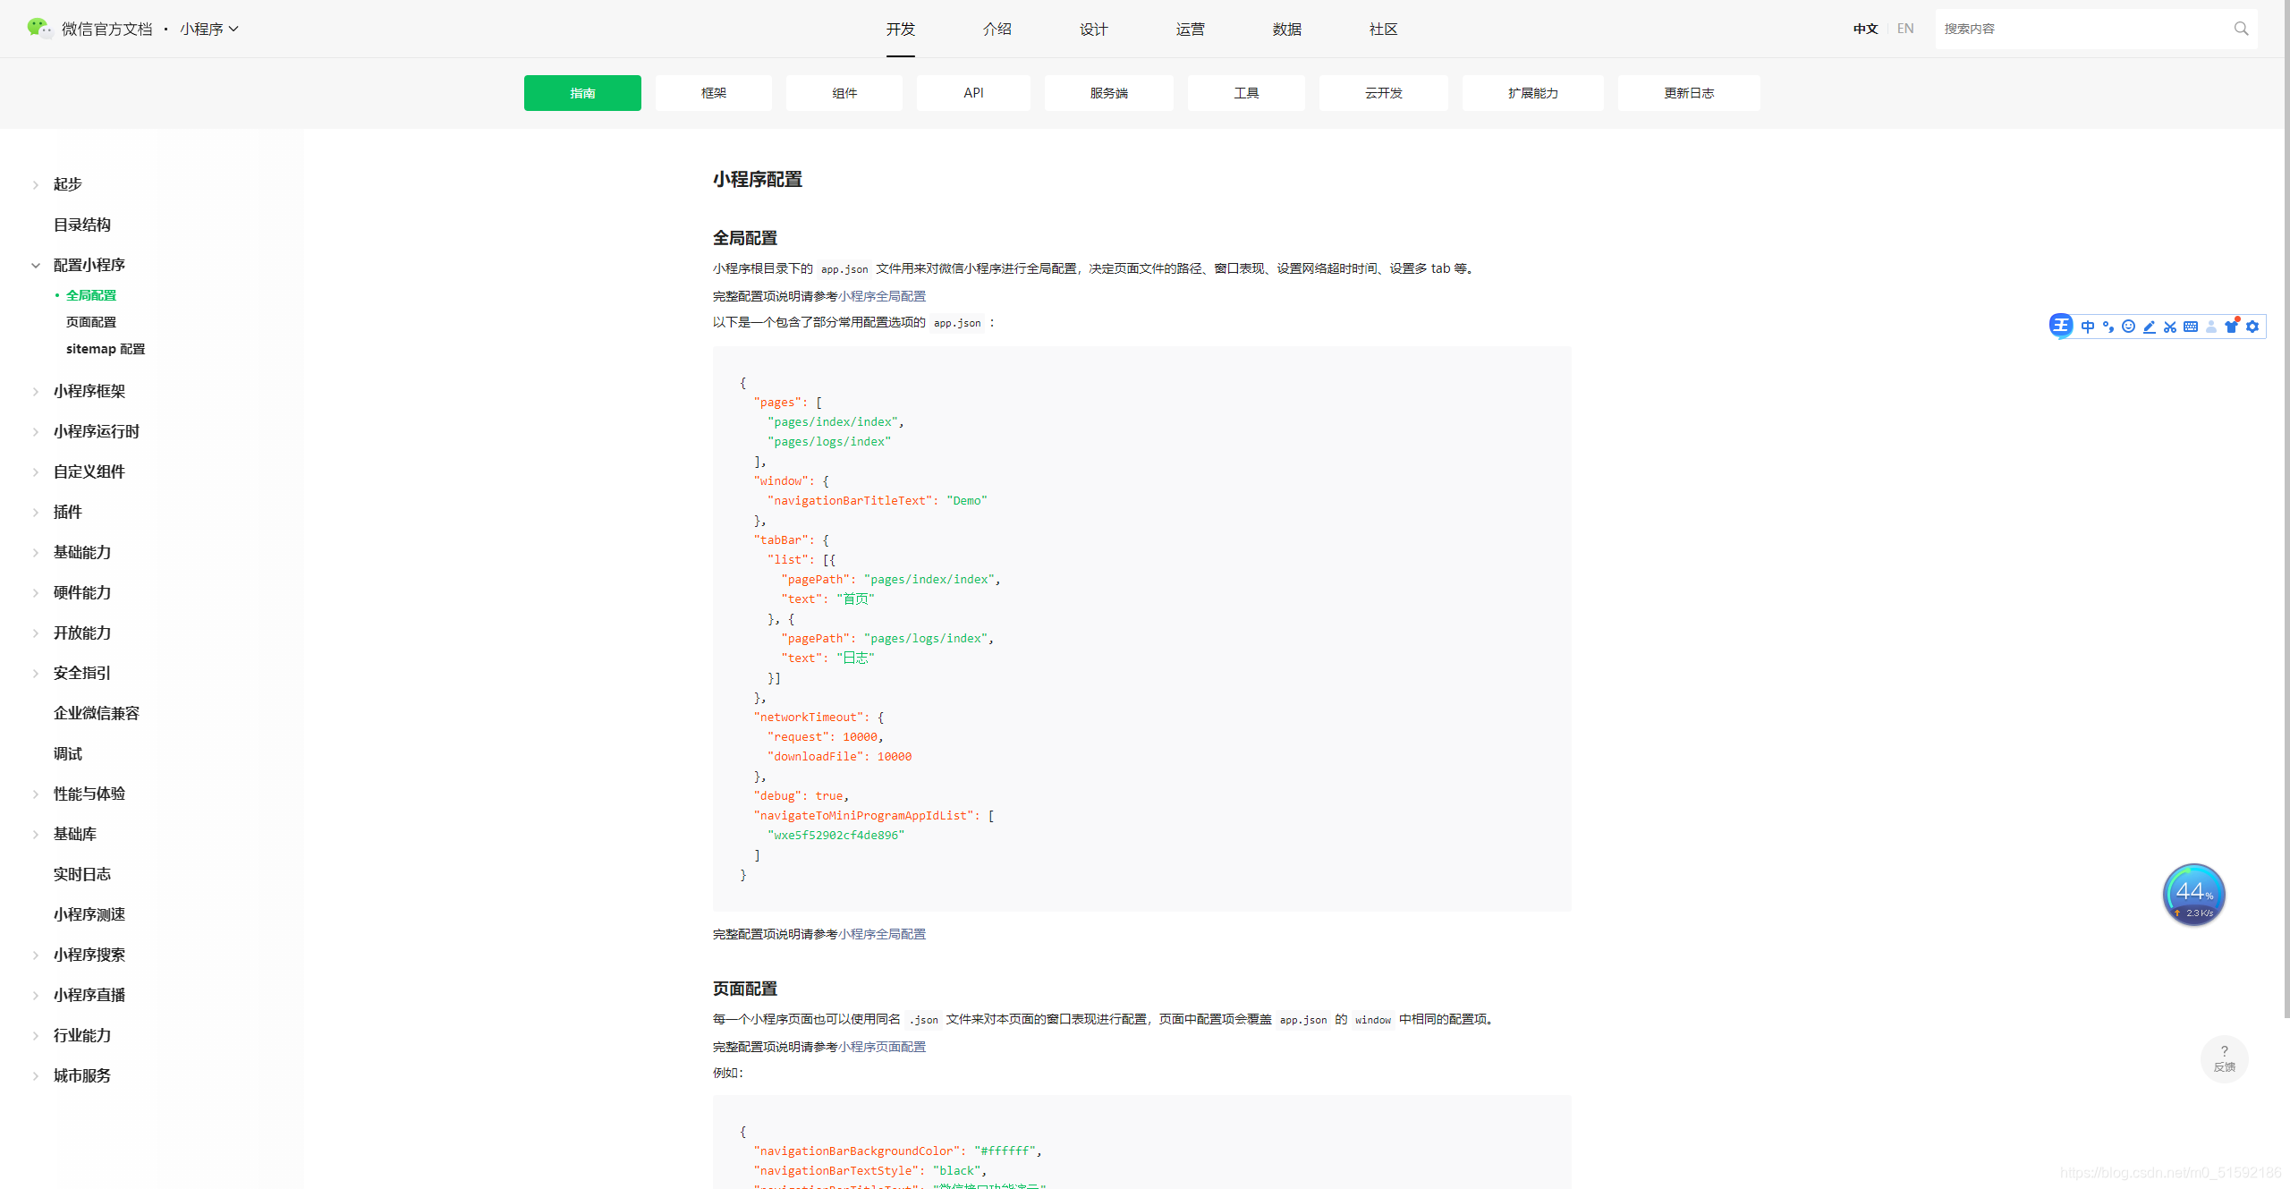The image size is (2290, 1189).
Task: Open 企业微信兼容 in sidebar
Action: click(97, 713)
